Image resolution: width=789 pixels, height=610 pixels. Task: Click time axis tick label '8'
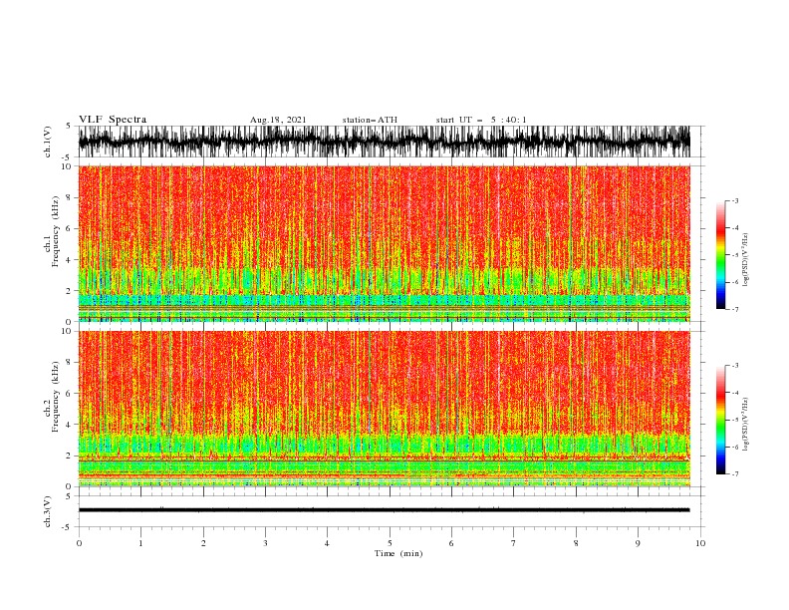click(x=576, y=543)
